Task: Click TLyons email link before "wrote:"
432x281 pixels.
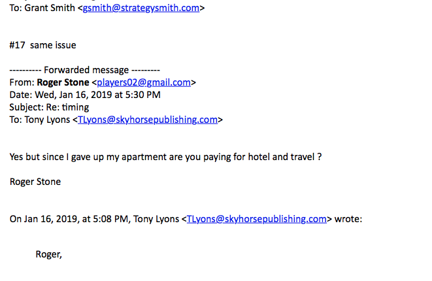Action: click(x=257, y=219)
